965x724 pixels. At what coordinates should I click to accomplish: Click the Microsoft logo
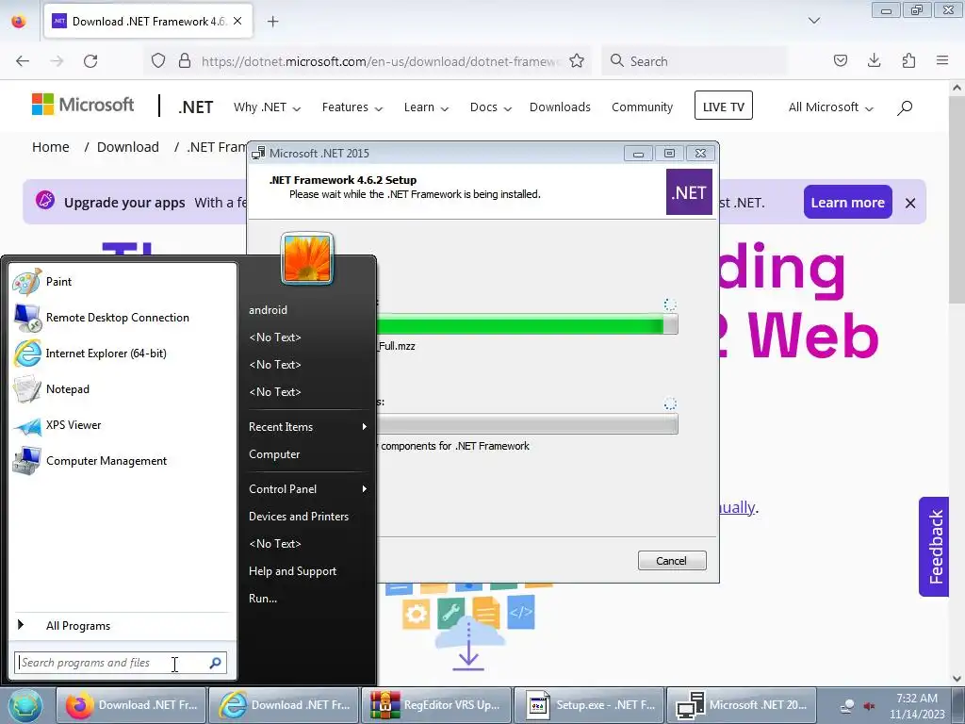pyautogui.click(x=83, y=105)
